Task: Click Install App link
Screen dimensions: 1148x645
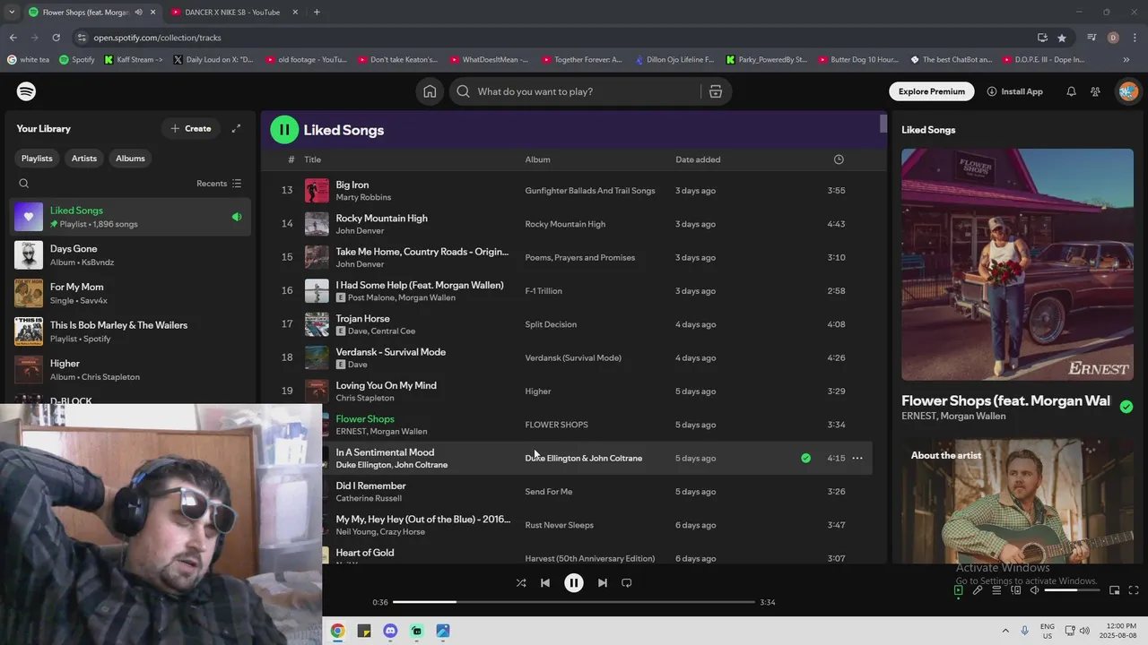Action: point(1014,91)
